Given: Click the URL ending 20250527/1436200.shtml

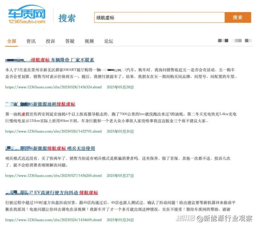Looking at the screenshot, I should (53, 176).
